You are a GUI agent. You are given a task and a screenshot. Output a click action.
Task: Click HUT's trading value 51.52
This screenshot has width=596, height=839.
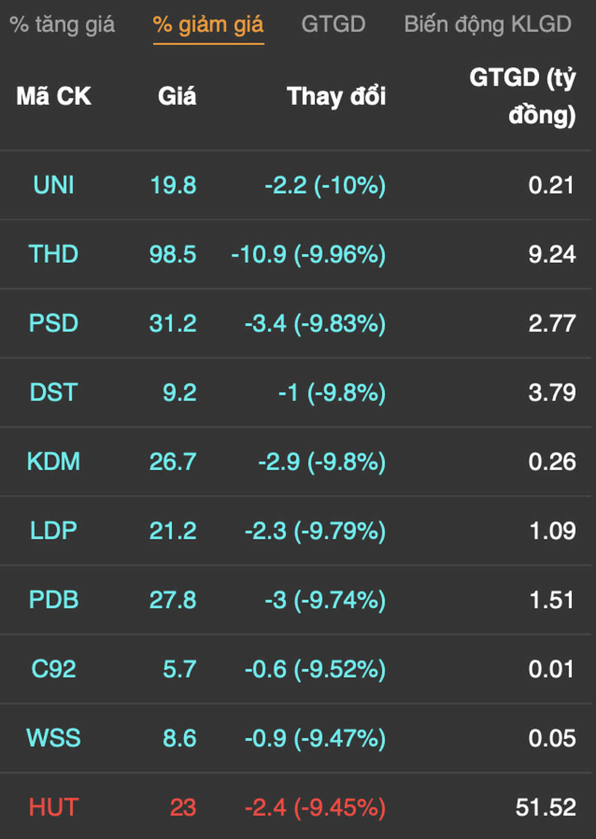click(x=545, y=808)
